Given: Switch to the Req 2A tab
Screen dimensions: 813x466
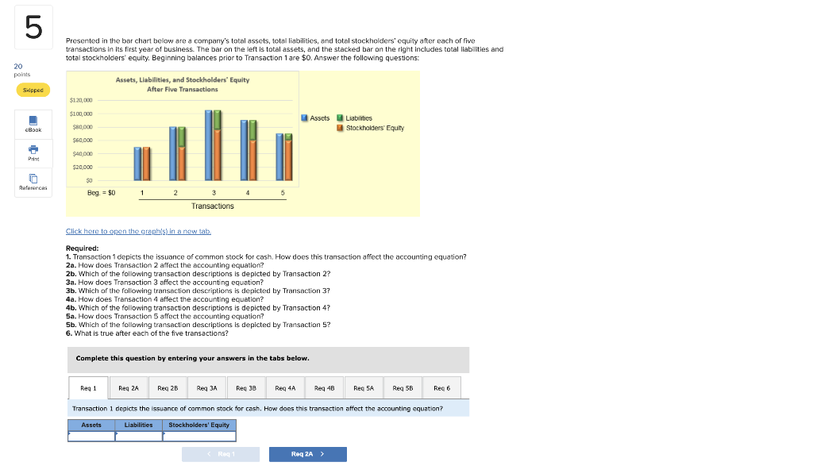Looking at the screenshot, I should pos(127,387).
